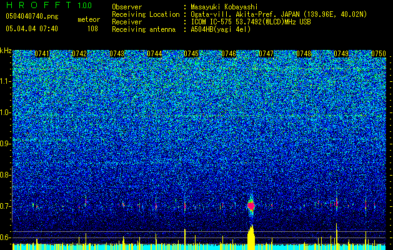
Task: Click the Receiving Location value text
Action: (x=279, y=14)
